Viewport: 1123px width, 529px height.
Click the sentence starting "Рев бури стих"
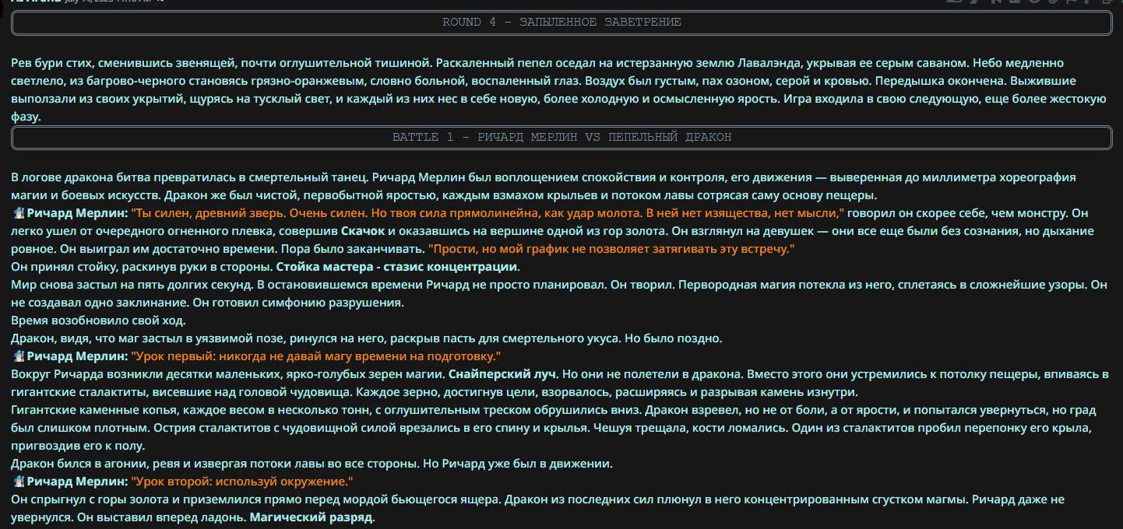pyautogui.click(x=221, y=62)
